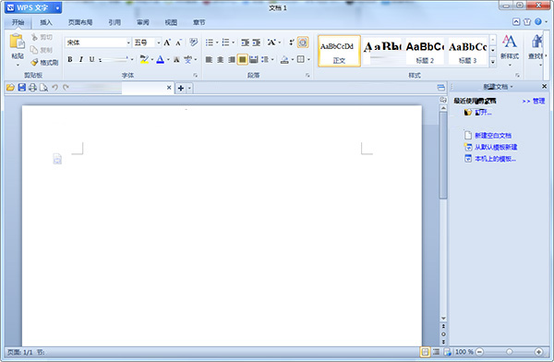Click the yellow open folder icon

10,88
